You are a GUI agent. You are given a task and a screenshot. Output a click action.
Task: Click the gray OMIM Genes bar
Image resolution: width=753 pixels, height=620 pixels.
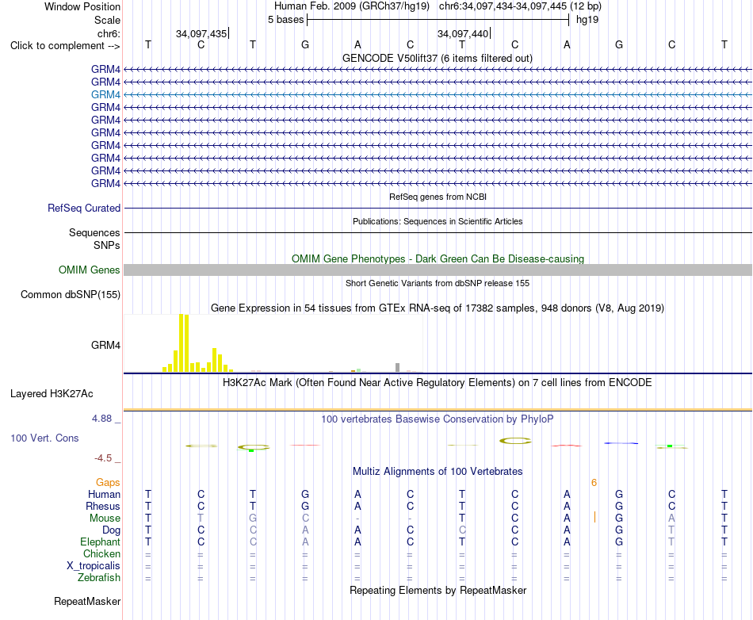pyautogui.click(x=438, y=270)
